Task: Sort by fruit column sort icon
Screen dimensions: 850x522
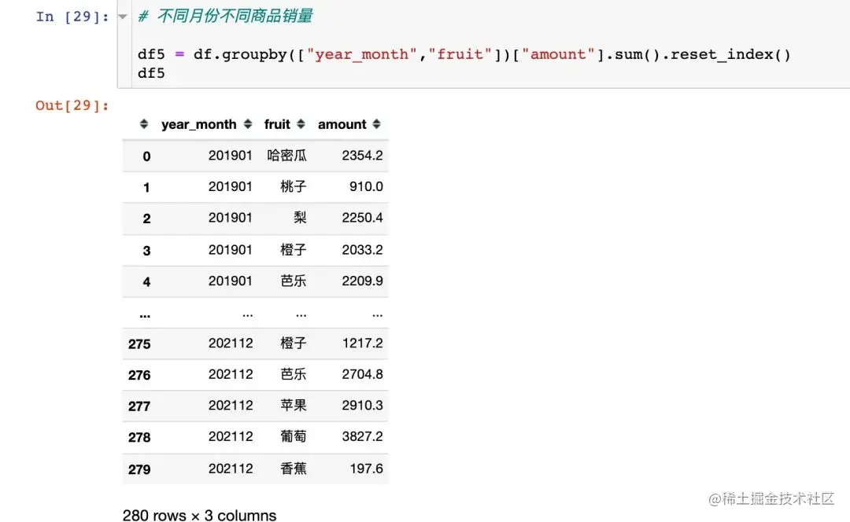Action: point(301,124)
